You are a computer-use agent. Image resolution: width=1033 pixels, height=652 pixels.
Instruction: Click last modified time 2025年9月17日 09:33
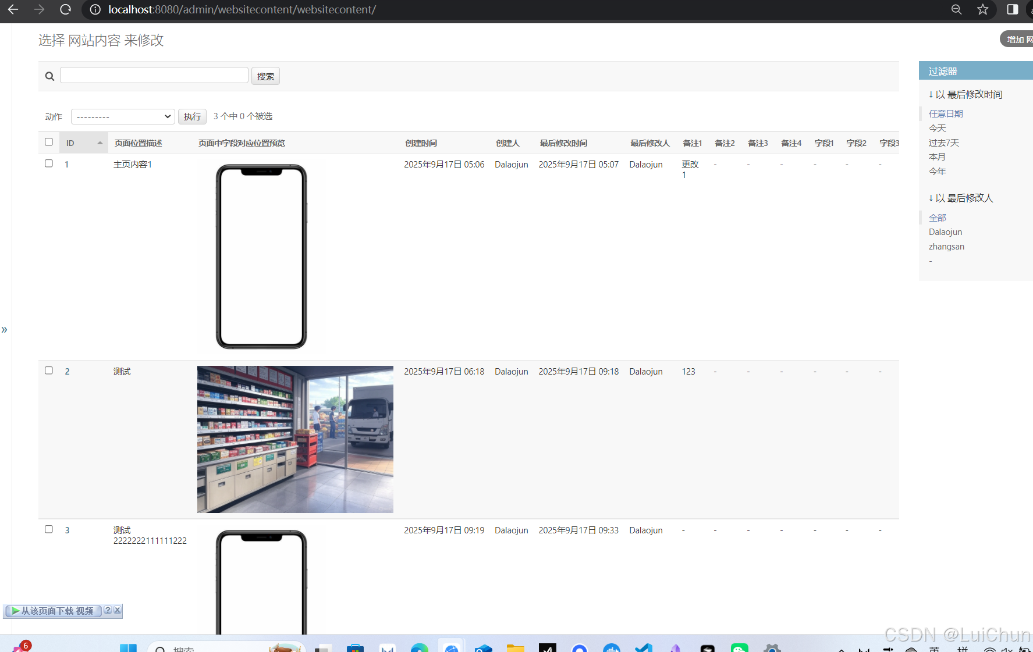pos(578,530)
